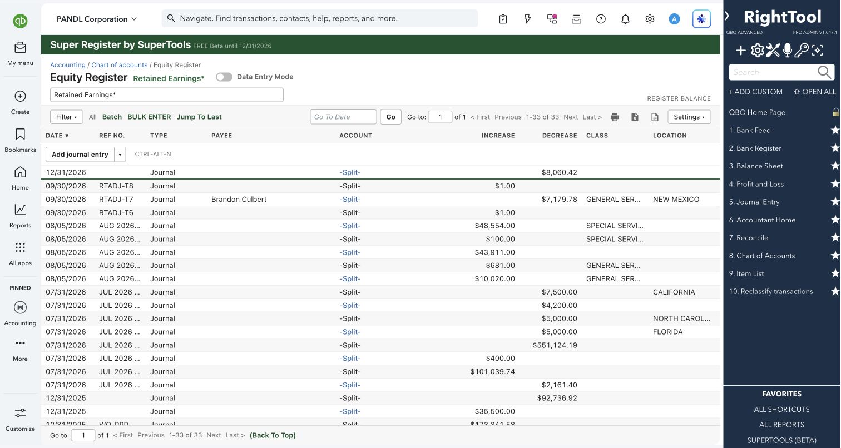Print the register using the printer icon
The image size is (841, 448).
pos(615,117)
